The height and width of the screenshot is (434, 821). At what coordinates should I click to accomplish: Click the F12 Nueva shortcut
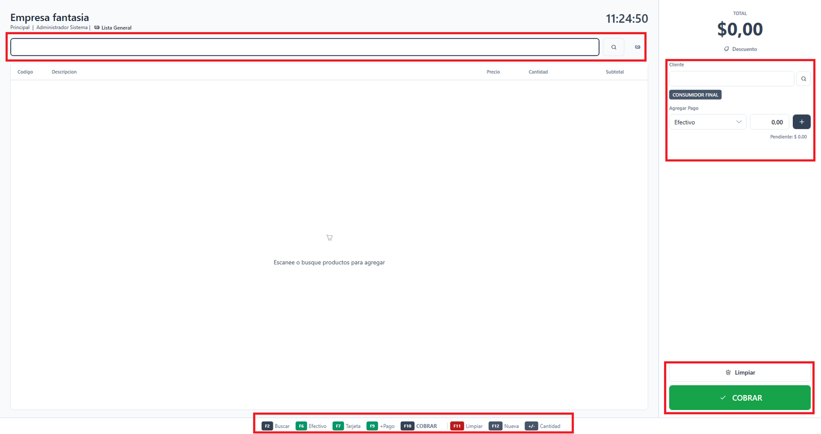pos(504,426)
